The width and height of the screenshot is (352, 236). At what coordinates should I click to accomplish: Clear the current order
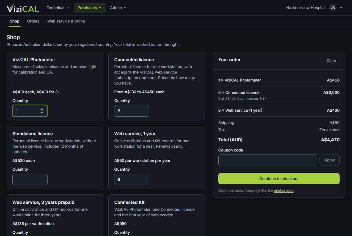pyautogui.click(x=331, y=61)
